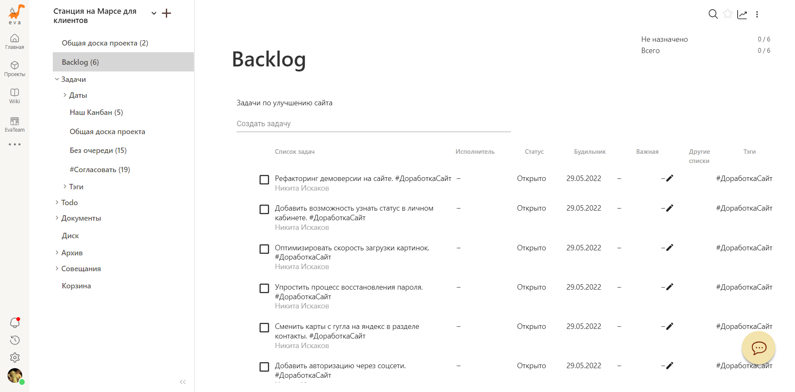Open the project name dropdown chevron
The width and height of the screenshot is (795, 392).
tap(154, 13)
